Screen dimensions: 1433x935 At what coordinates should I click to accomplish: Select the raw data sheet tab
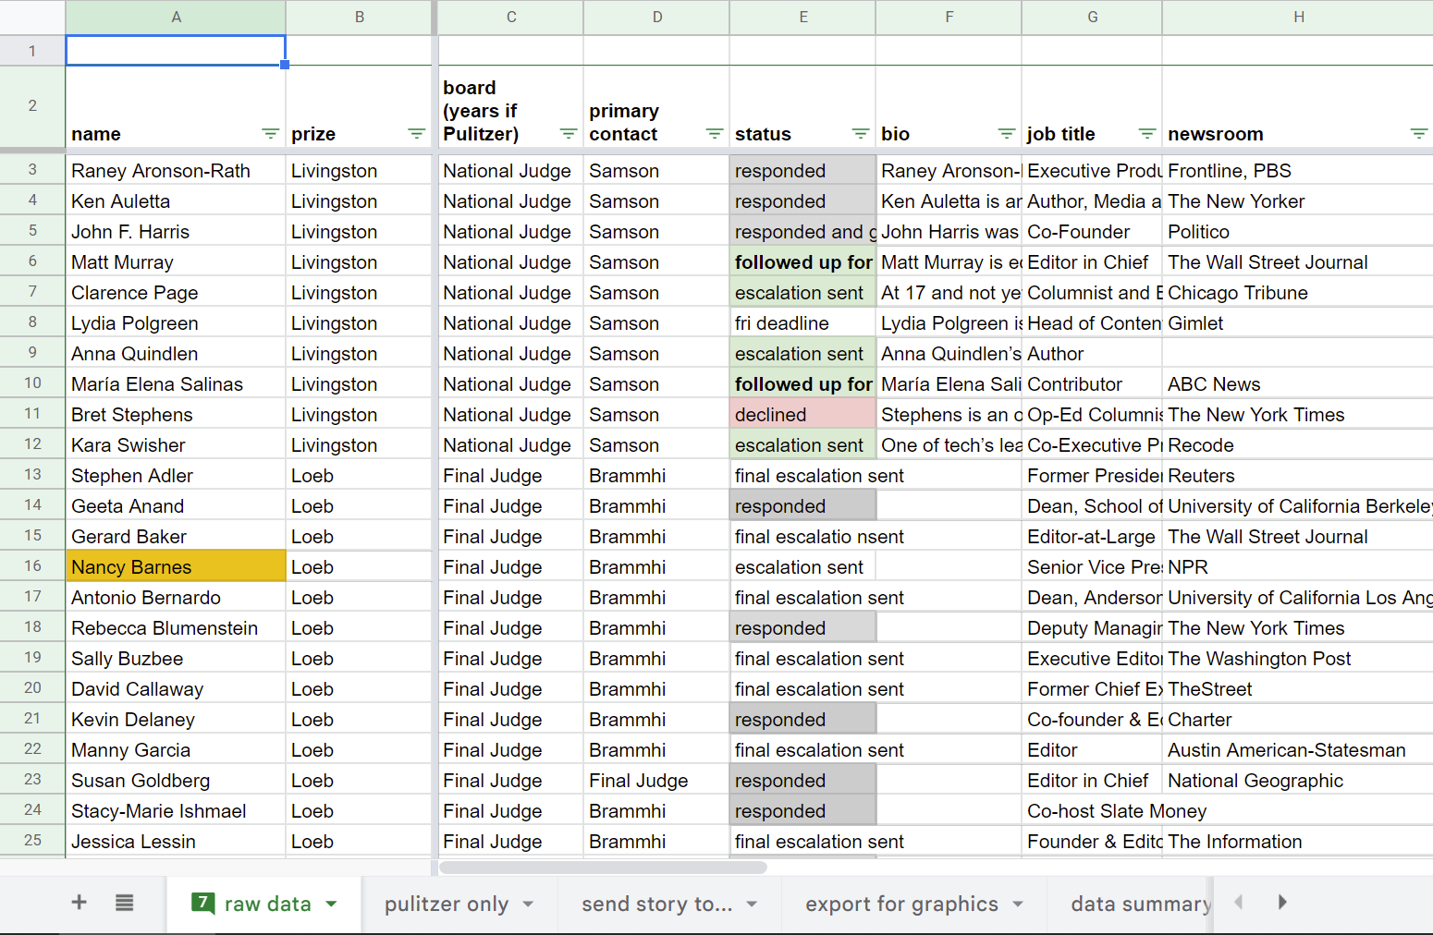(x=267, y=905)
